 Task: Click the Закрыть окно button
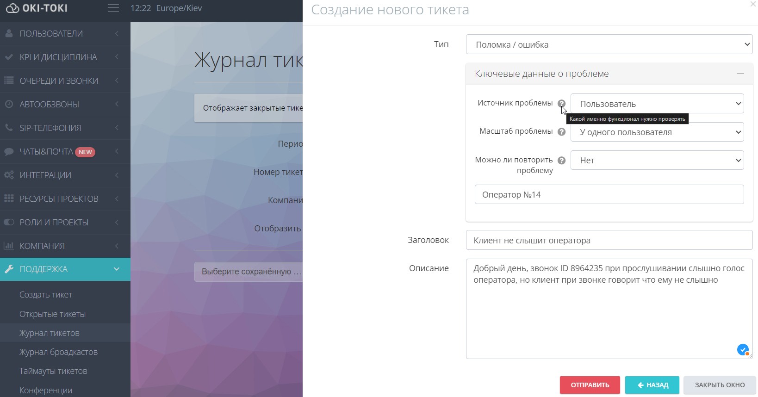(x=720, y=385)
